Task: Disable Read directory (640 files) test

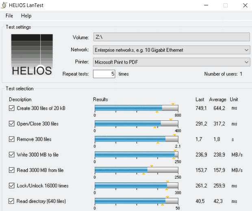Action: click(11, 201)
